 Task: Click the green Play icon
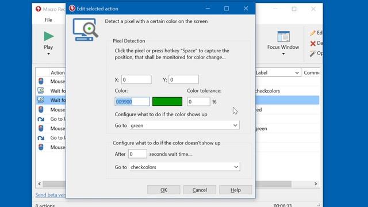(x=49, y=36)
